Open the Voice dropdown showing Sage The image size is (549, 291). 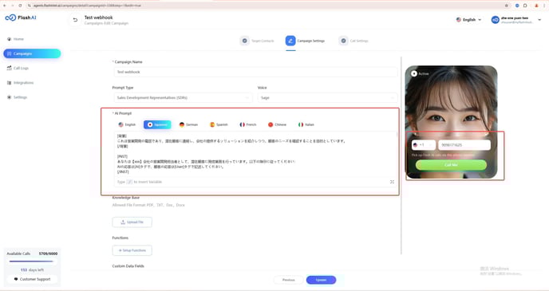[328, 97]
